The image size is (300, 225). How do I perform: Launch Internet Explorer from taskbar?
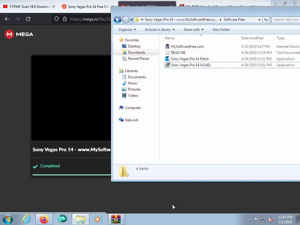(x=26, y=219)
